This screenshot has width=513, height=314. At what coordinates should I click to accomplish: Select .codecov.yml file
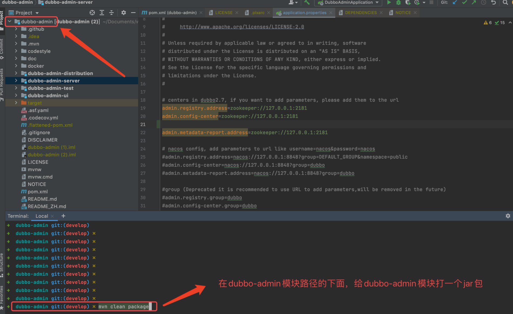[x=43, y=118]
